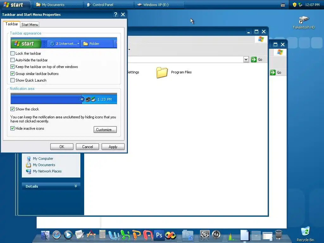
Task: Click the network tray icon beside clock
Action: coord(300,5)
